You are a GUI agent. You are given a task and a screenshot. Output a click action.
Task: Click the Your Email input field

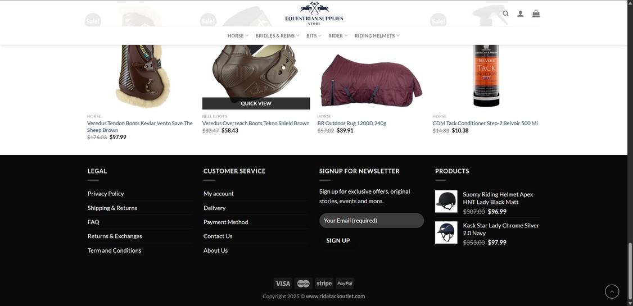pyautogui.click(x=371, y=221)
